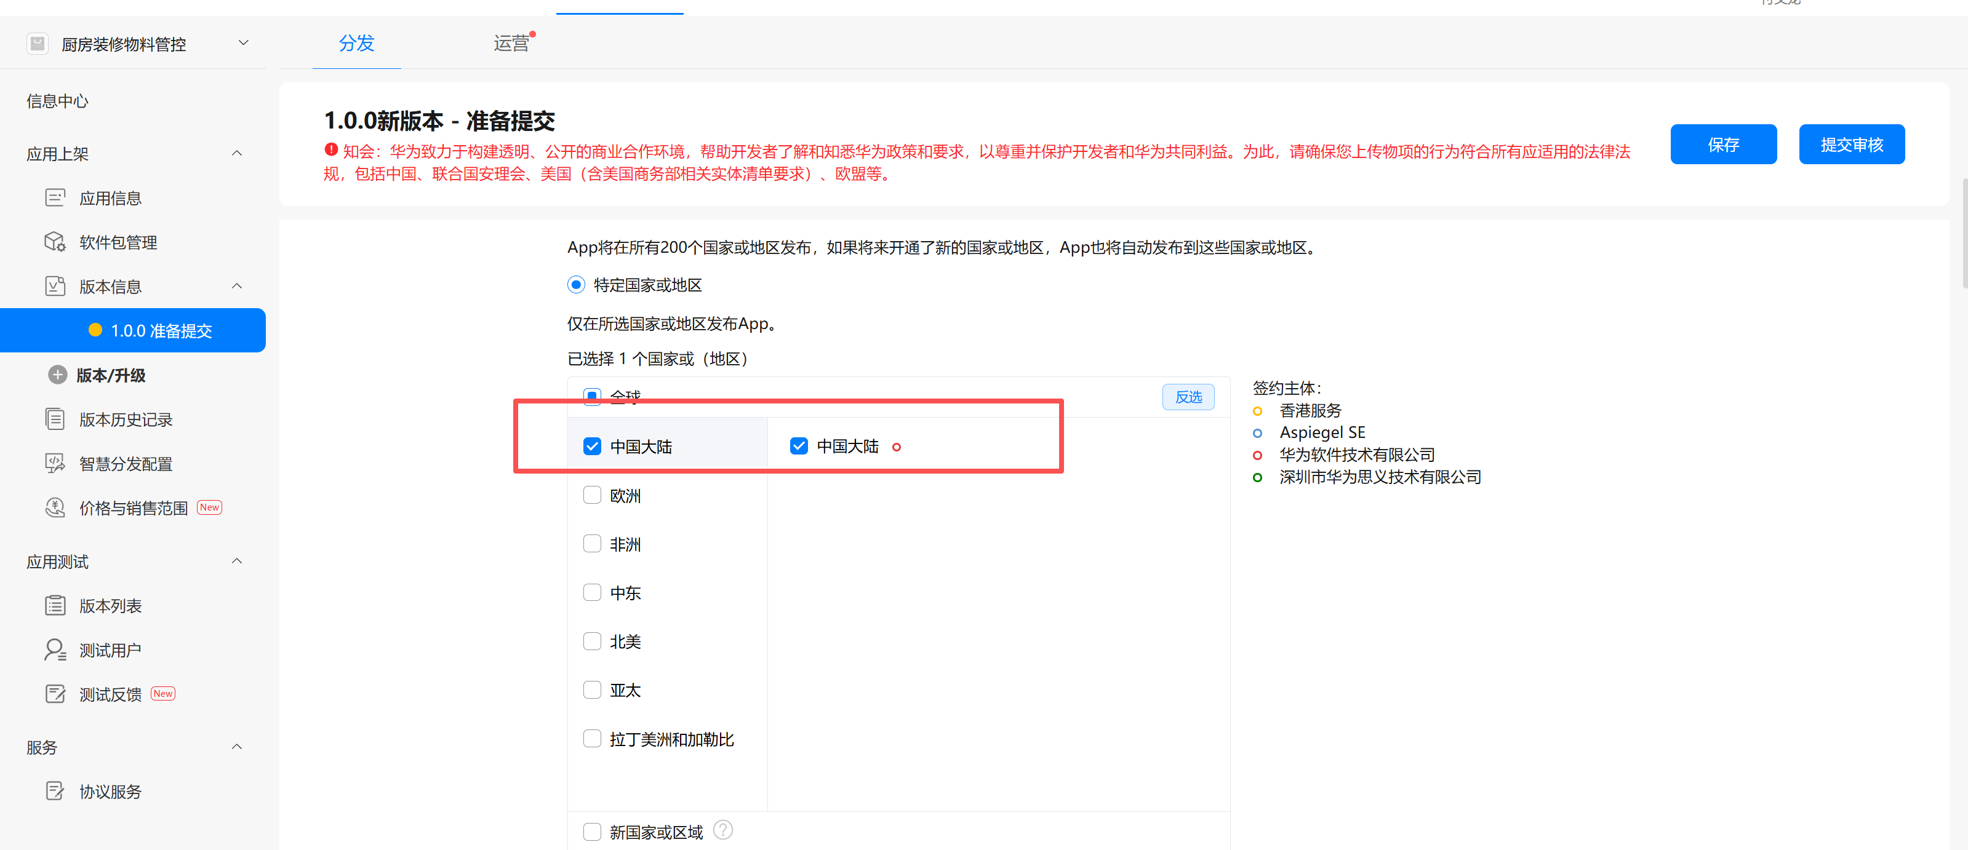The image size is (1968, 850).
Task: Click the 已选择 1 个国家或（地区）text
Action: pos(658,358)
